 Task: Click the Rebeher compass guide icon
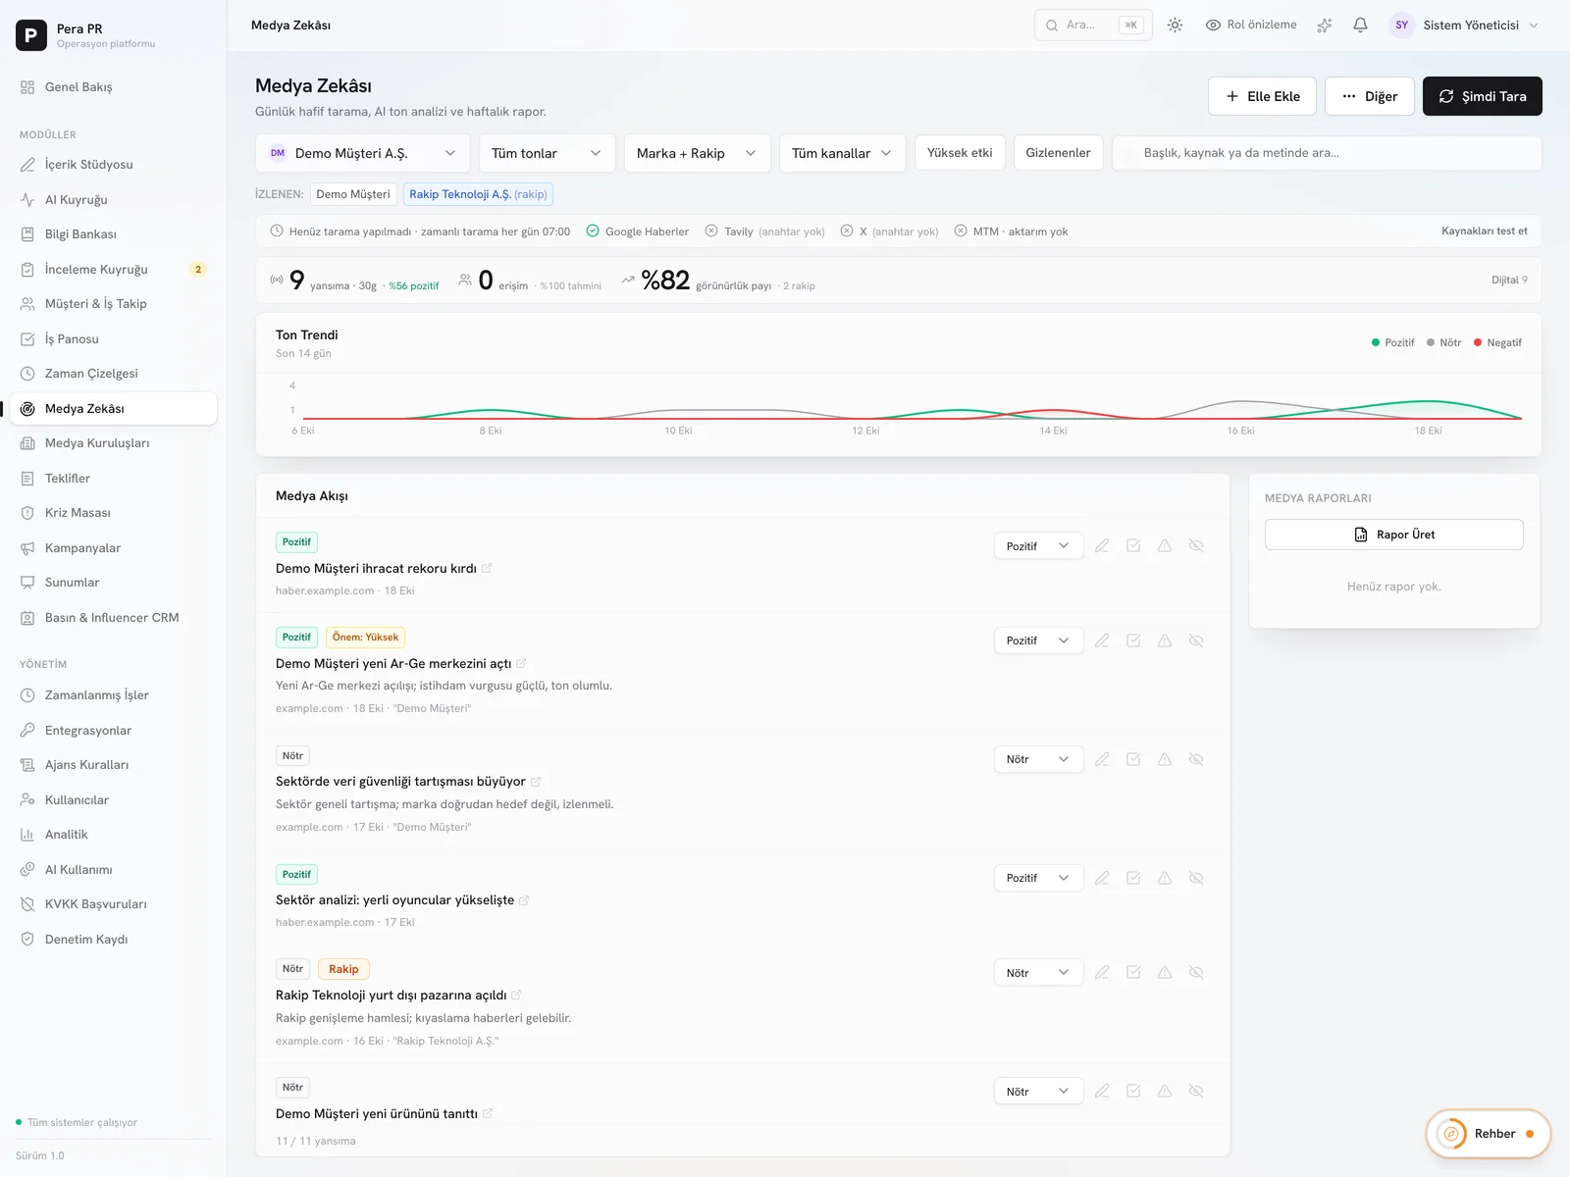point(1450,1134)
